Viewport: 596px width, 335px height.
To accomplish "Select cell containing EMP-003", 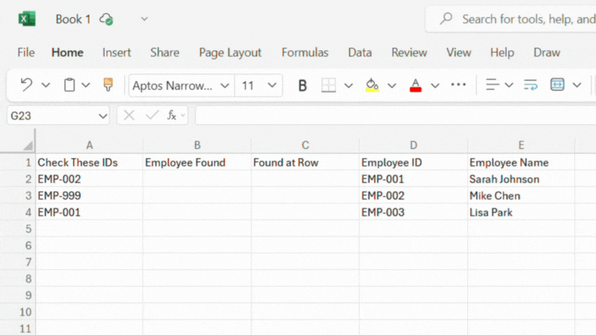I will (414, 212).
